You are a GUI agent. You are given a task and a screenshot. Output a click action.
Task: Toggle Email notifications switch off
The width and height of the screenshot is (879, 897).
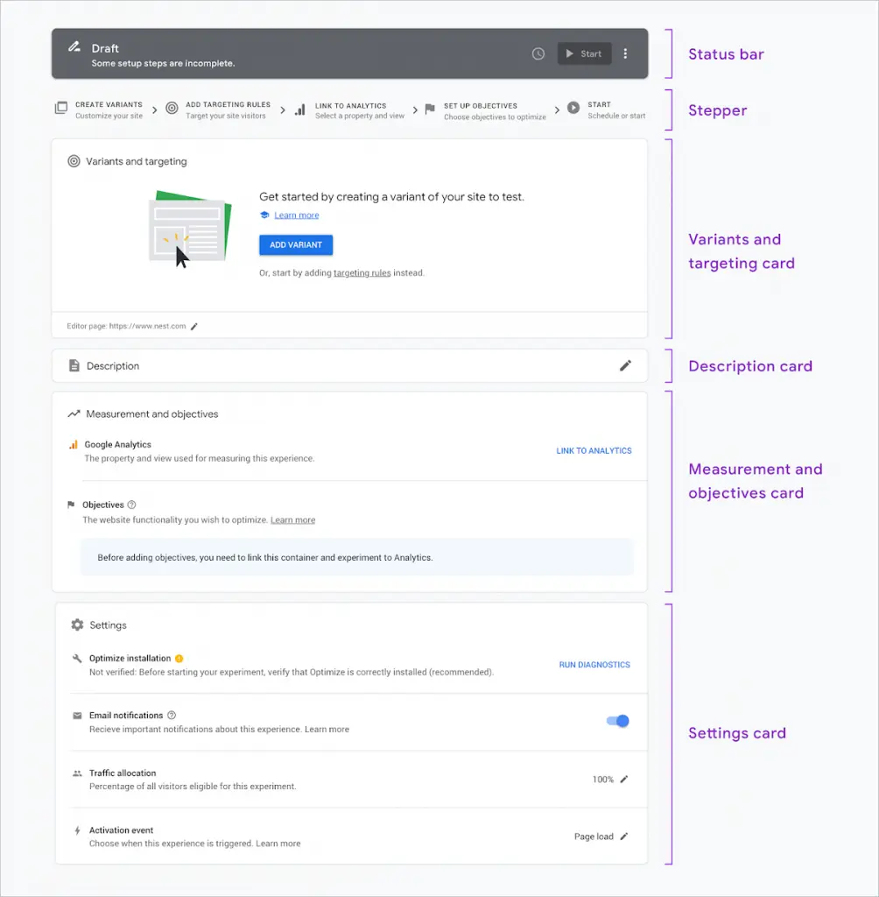point(617,721)
